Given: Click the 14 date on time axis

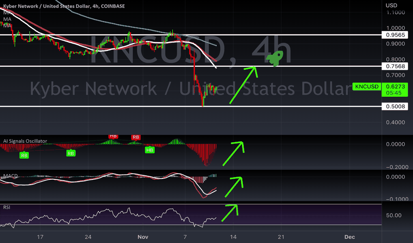Looking at the screenshot, I should click(233, 237).
